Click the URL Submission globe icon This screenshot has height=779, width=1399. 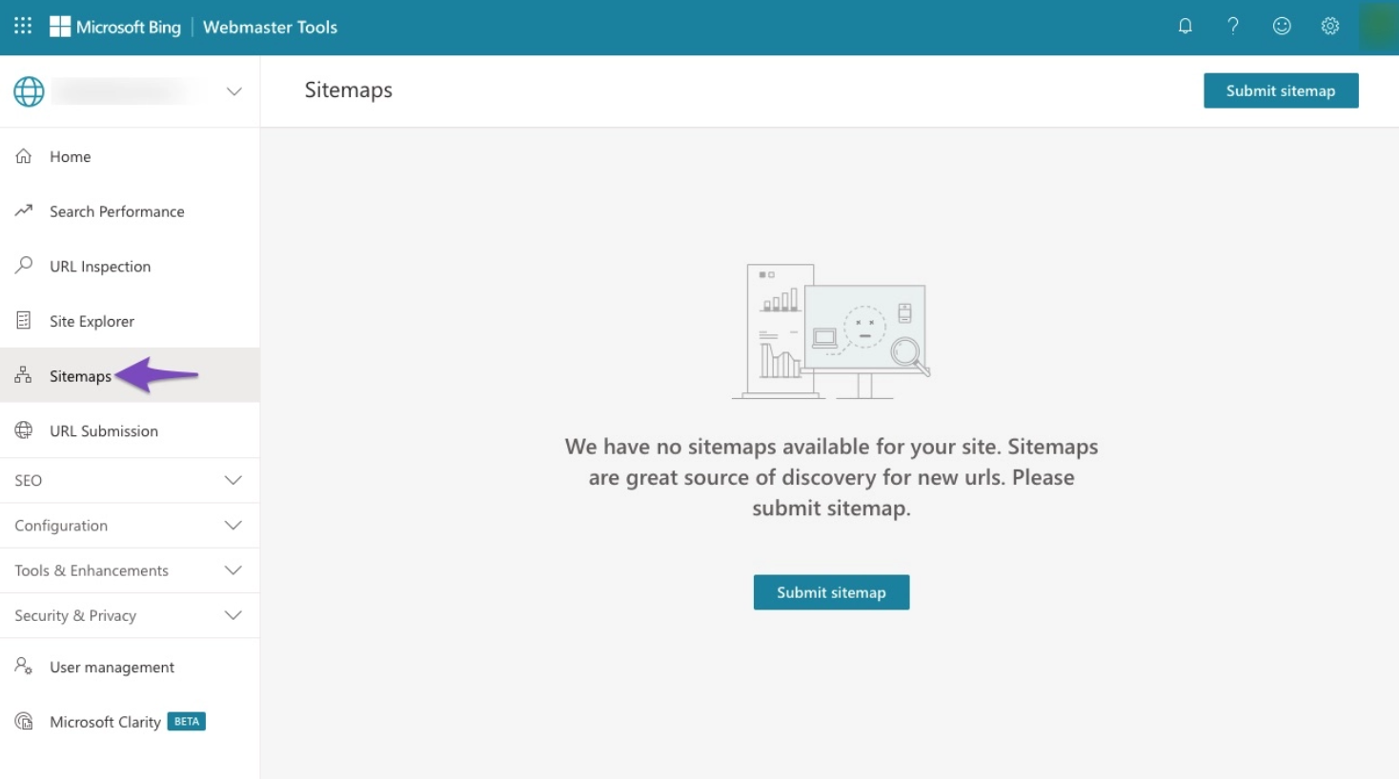tap(23, 429)
